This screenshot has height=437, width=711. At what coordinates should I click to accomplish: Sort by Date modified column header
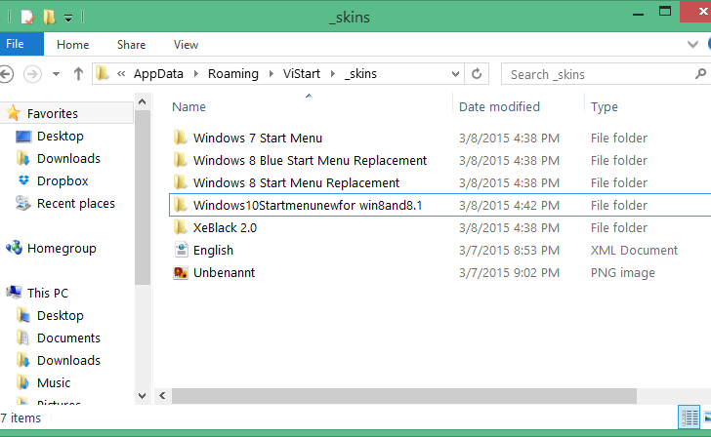click(499, 106)
